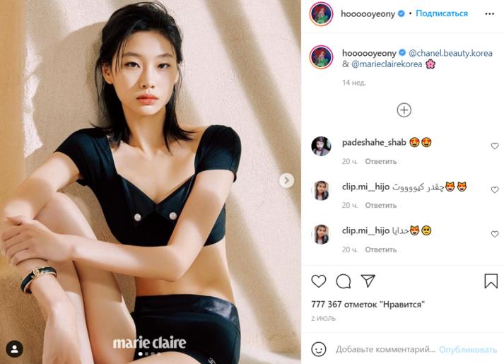
Task: Reply to padeshahe_shab via Ответить
Action: (380, 161)
